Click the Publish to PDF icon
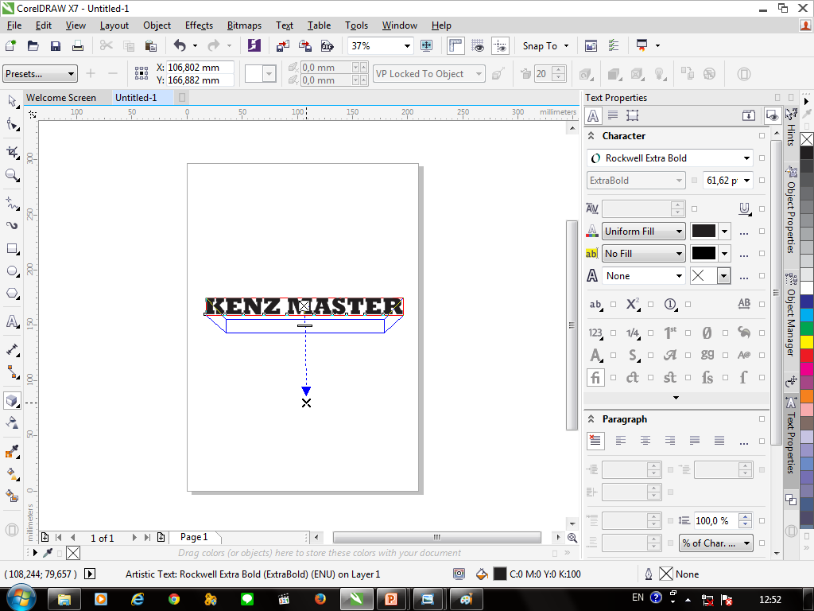The width and height of the screenshot is (814, 611). (327, 46)
